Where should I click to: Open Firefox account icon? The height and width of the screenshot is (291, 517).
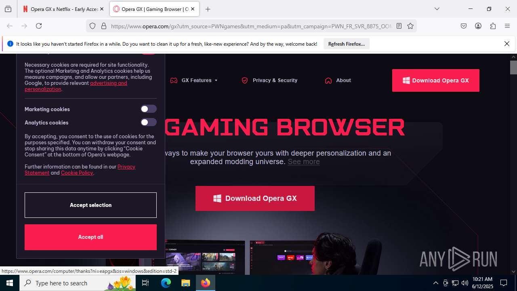pos(478,26)
